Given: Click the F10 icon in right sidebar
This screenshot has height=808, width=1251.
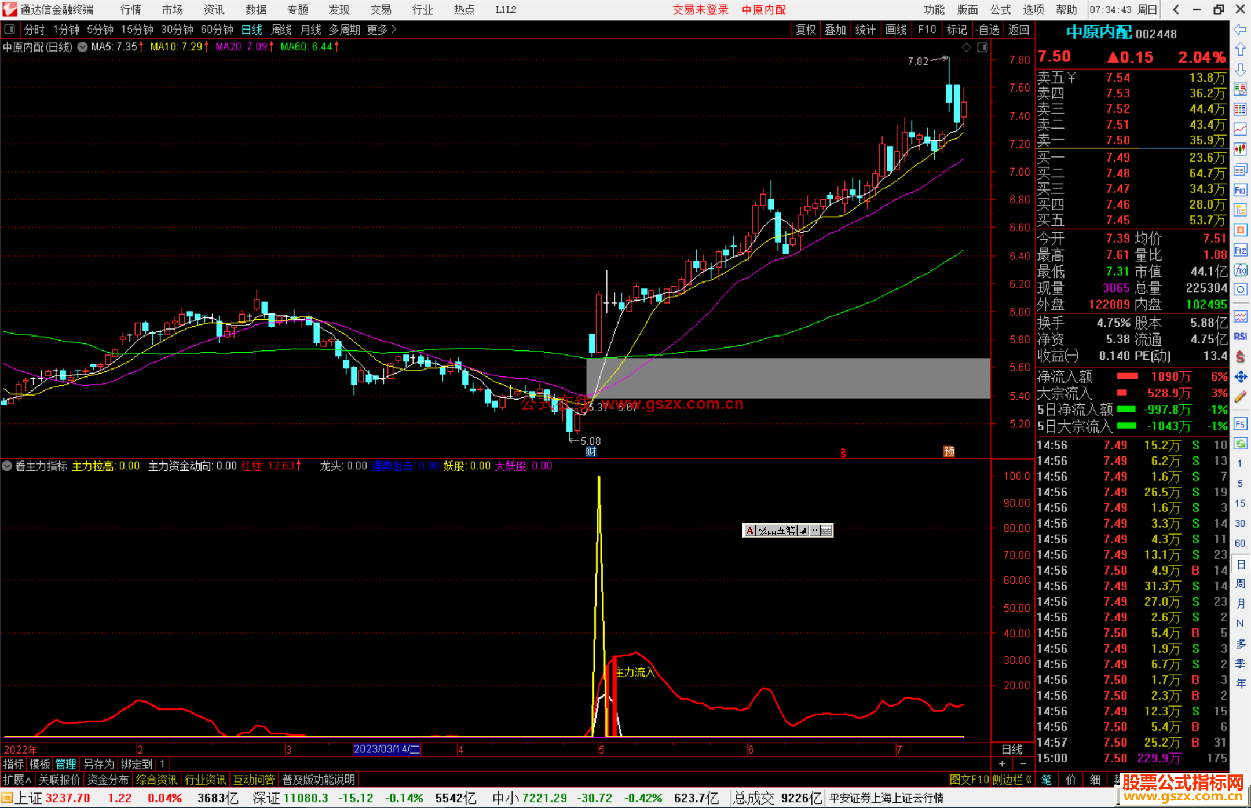Looking at the screenshot, I should (x=1240, y=190).
